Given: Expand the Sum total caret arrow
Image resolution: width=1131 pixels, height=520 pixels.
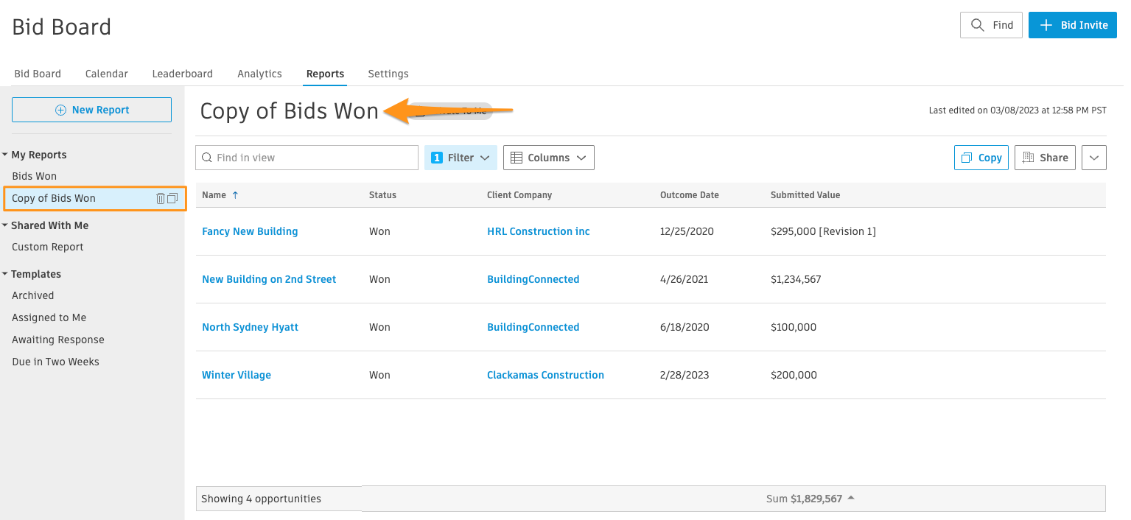Looking at the screenshot, I should (x=851, y=498).
